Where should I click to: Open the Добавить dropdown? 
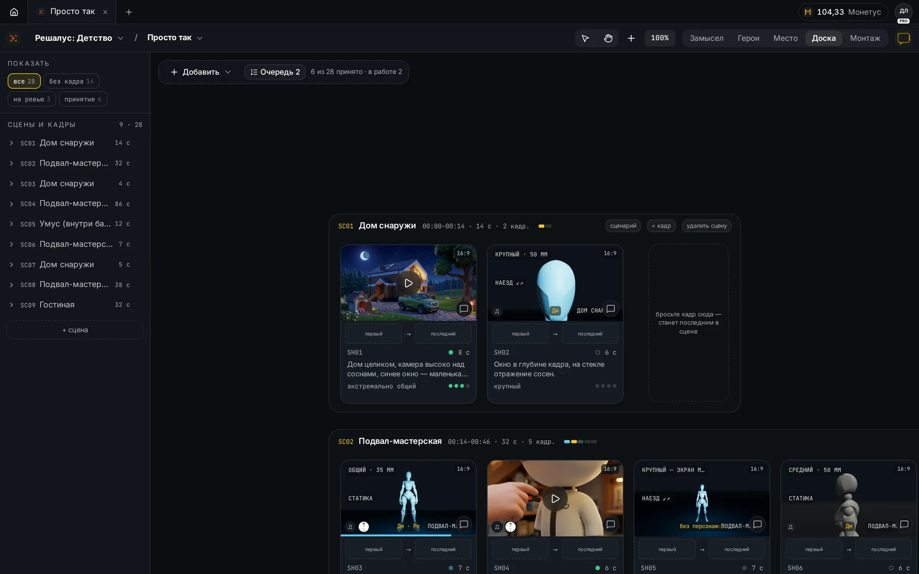[201, 72]
